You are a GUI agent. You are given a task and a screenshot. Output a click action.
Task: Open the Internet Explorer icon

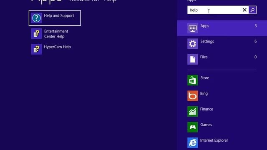(x=193, y=142)
